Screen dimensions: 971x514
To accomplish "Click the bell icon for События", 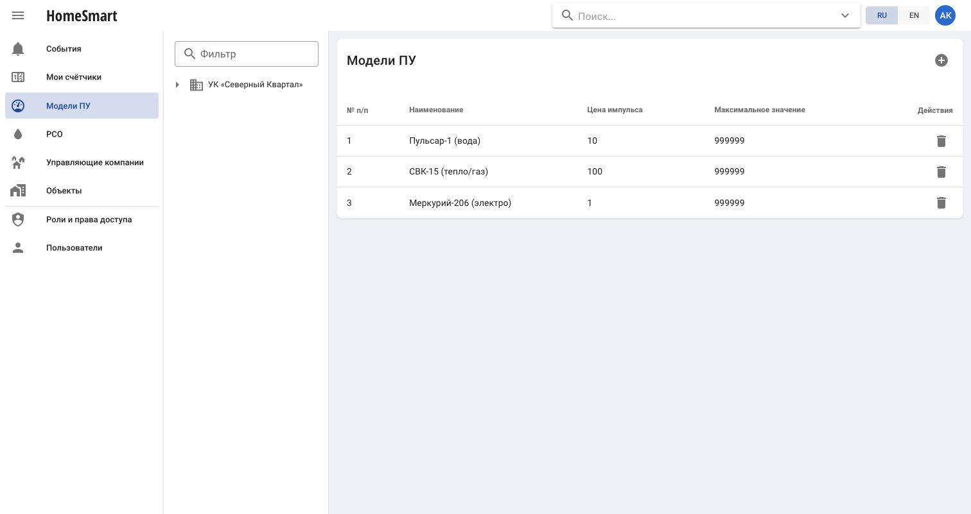I will coord(18,49).
